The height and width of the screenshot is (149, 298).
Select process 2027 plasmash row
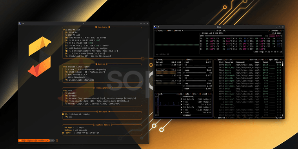point(249,75)
